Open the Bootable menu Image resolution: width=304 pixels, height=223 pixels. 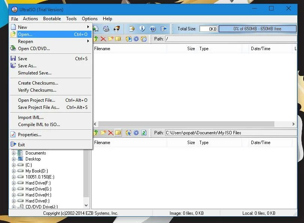click(x=52, y=19)
